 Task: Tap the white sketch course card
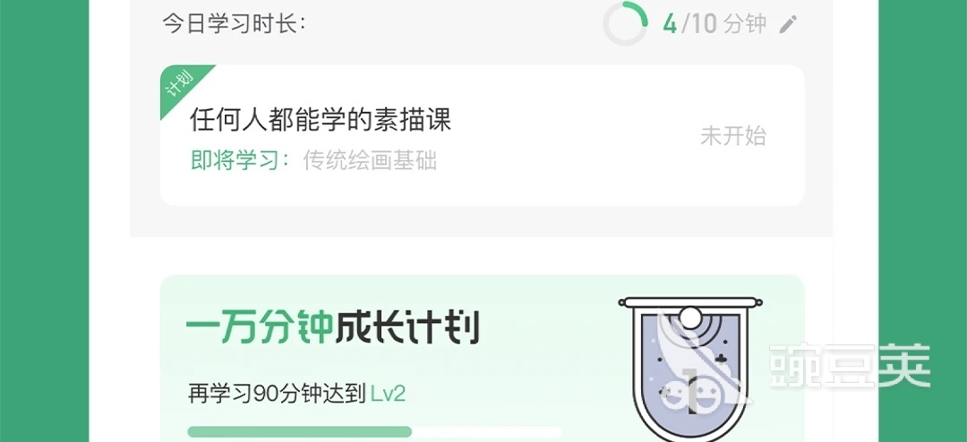pyautogui.click(x=483, y=135)
